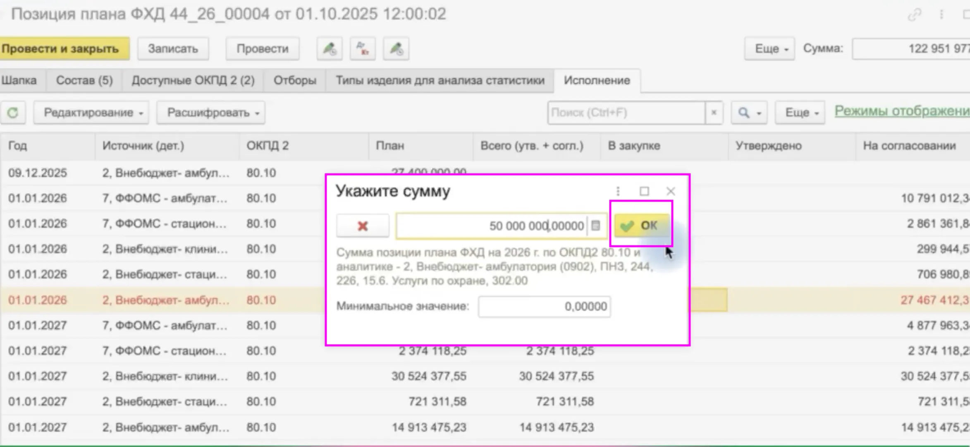Open the top Еще dropdown near Сумма

point(769,49)
